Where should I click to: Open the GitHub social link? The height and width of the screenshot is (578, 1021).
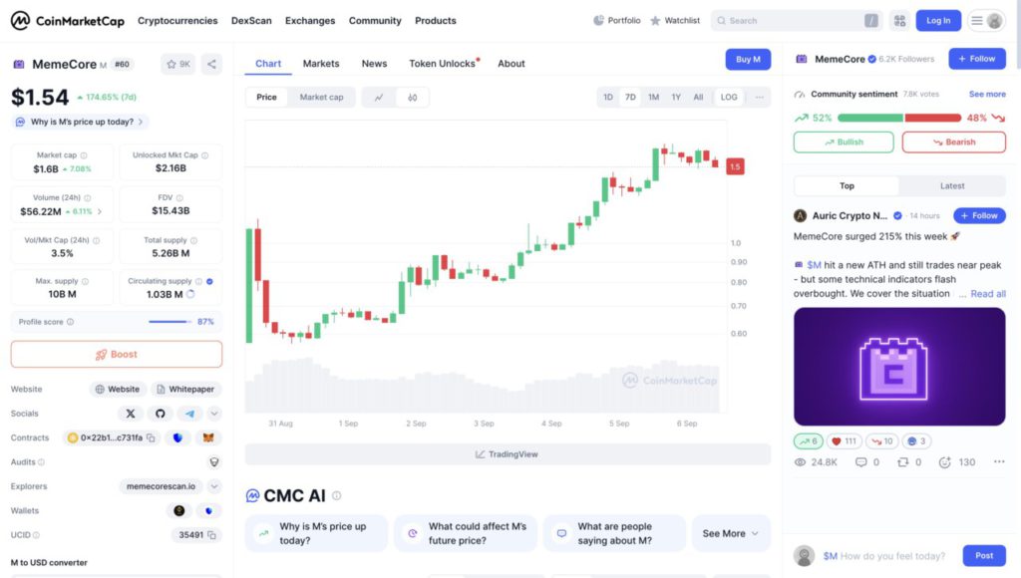pyautogui.click(x=160, y=414)
